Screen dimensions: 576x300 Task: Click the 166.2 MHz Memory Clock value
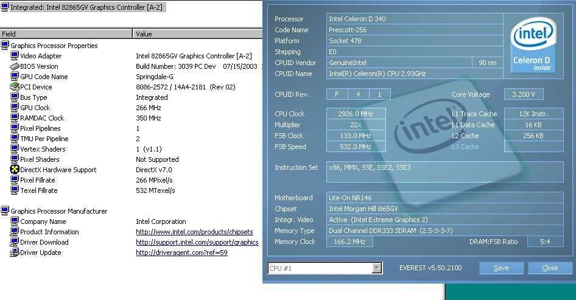pyautogui.click(x=349, y=242)
